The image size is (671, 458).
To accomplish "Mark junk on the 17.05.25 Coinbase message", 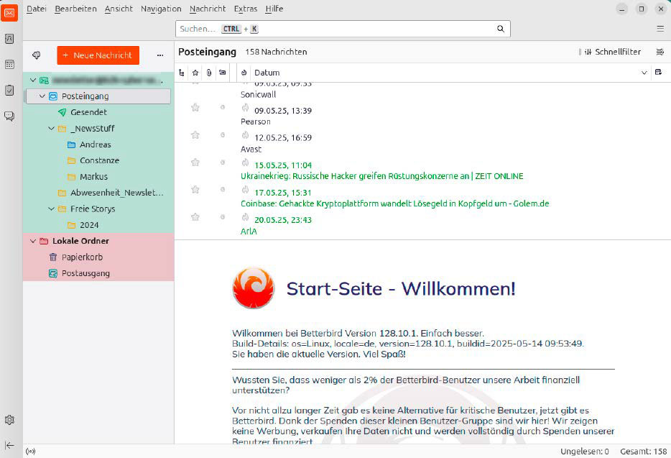I will coord(245,190).
